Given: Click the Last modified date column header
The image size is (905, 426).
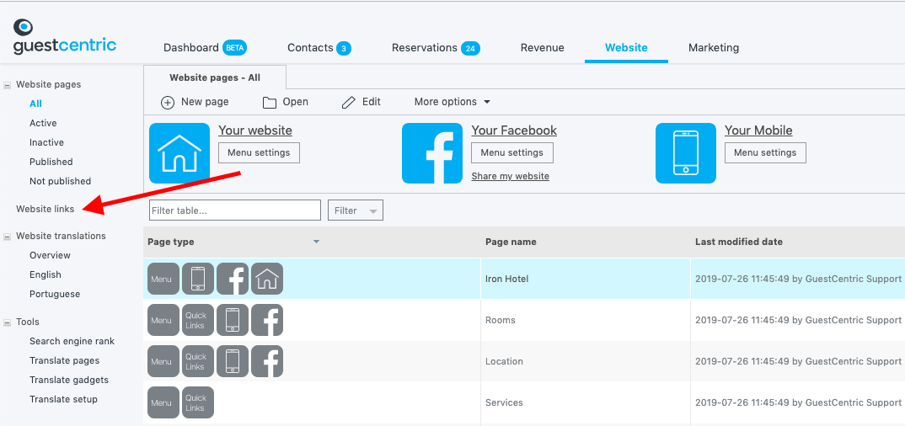Looking at the screenshot, I should click(739, 242).
